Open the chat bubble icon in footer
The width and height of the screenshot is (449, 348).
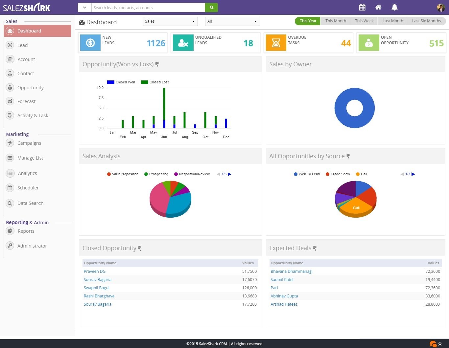pyautogui.click(x=433, y=344)
